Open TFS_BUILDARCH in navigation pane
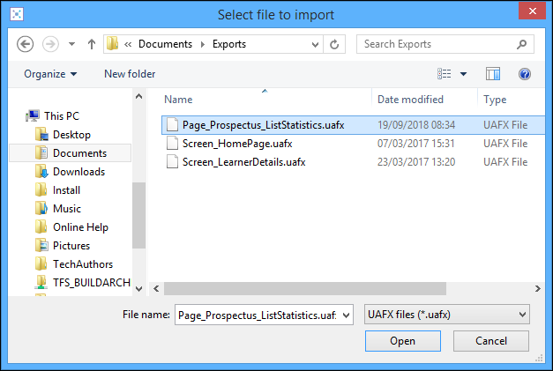 tap(92, 283)
